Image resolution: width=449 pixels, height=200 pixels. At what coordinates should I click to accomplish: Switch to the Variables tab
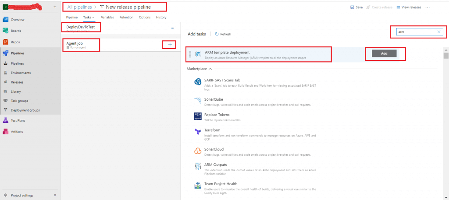(x=107, y=17)
